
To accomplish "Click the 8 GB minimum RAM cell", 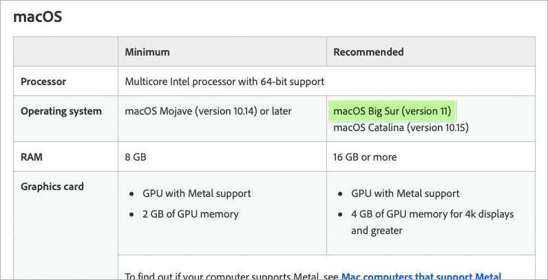I will (136, 157).
